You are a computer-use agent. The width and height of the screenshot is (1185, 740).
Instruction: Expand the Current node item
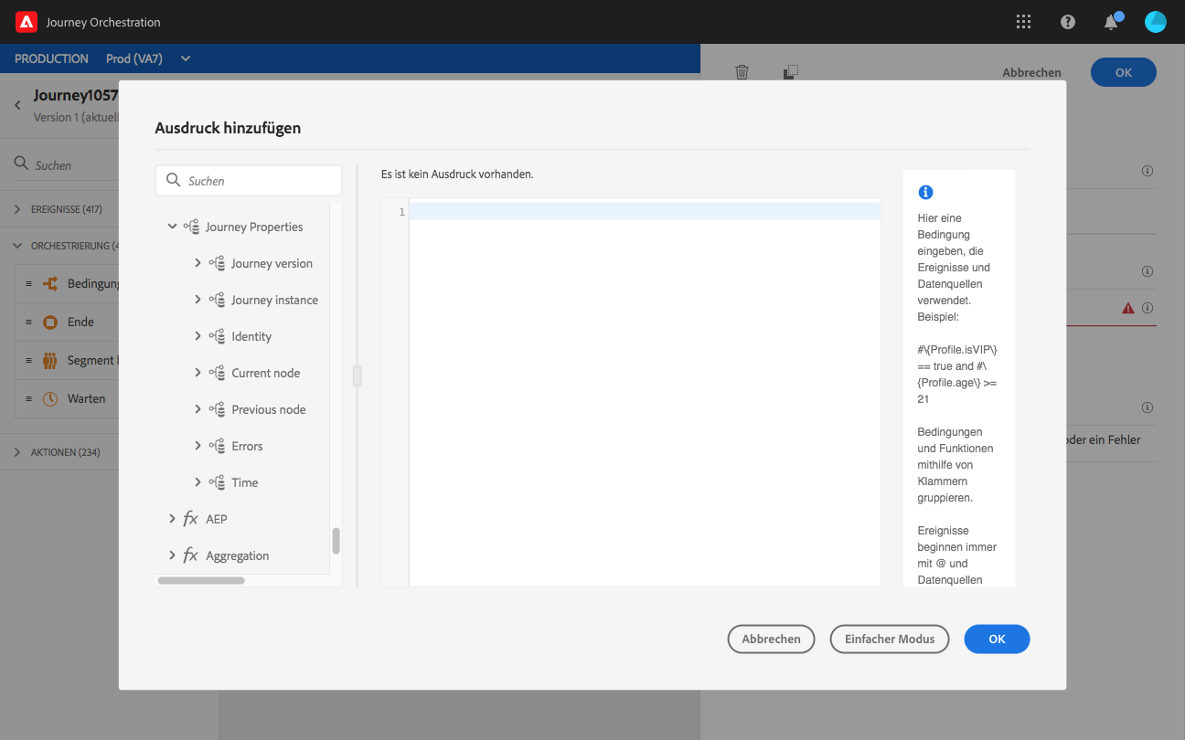(197, 373)
